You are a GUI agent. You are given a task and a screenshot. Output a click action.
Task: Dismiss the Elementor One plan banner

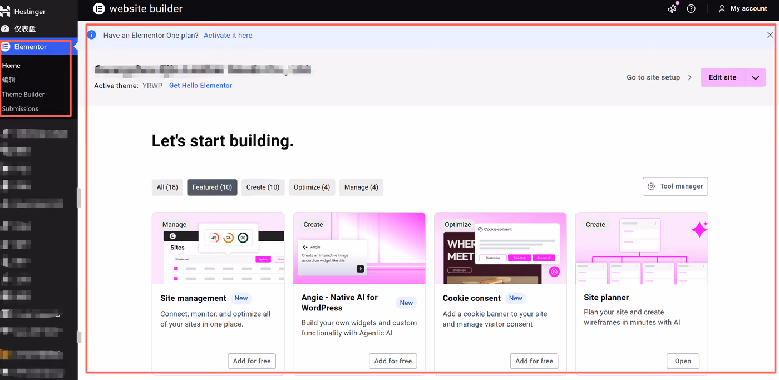[x=770, y=34]
